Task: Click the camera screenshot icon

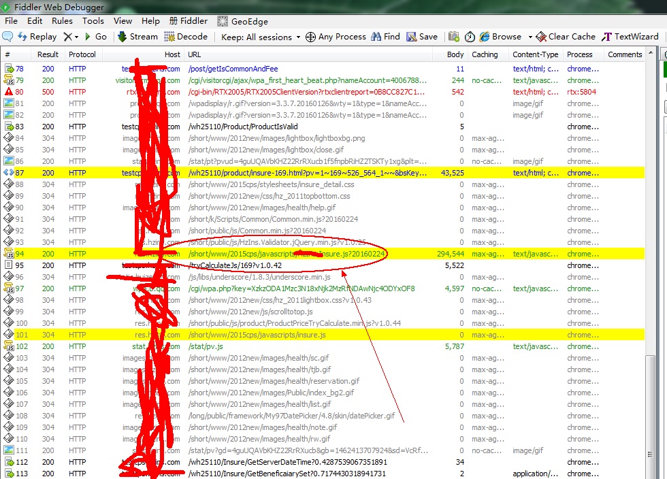Action: [x=454, y=37]
